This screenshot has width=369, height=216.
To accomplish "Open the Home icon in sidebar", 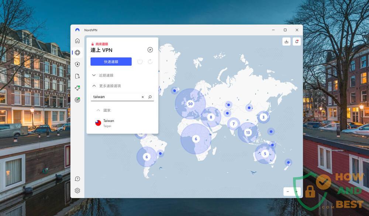I will 77,41.
